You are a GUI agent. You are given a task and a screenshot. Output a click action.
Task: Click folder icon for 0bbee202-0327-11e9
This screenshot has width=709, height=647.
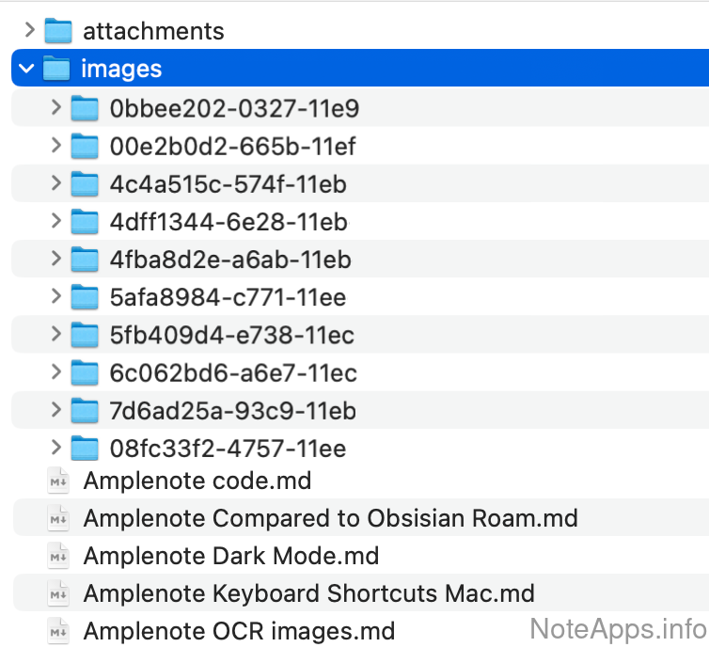(85, 109)
